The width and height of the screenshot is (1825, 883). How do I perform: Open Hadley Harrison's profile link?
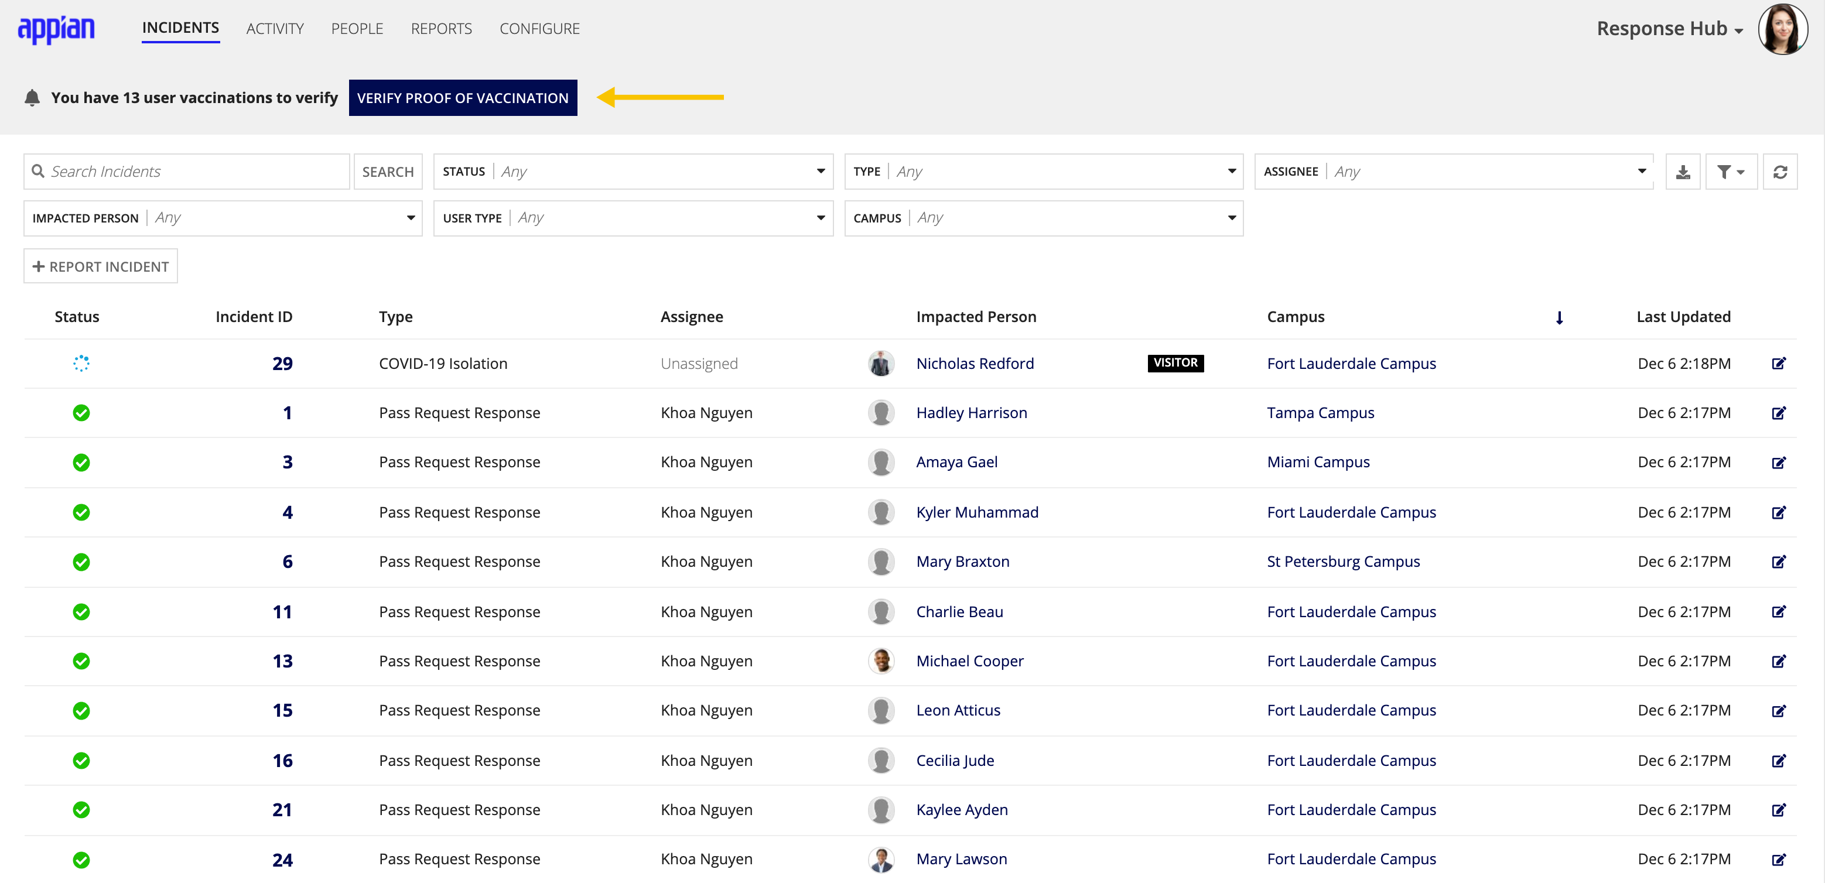tap(971, 413)
